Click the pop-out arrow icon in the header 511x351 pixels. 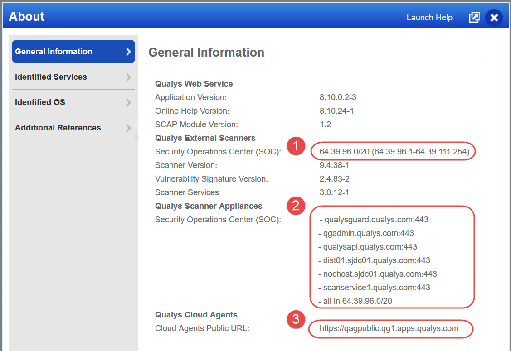tap(474, 17)
